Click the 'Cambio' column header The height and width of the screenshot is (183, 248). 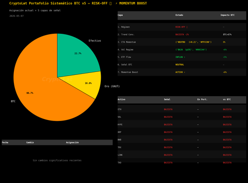pyautogui.click(x=30, y=142)
